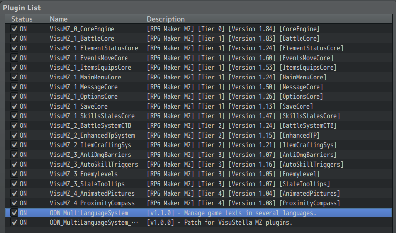
Task: Select the VisuMZ_1_ItemsEquipsCore plugin name
Action: [x=91, y=67]
